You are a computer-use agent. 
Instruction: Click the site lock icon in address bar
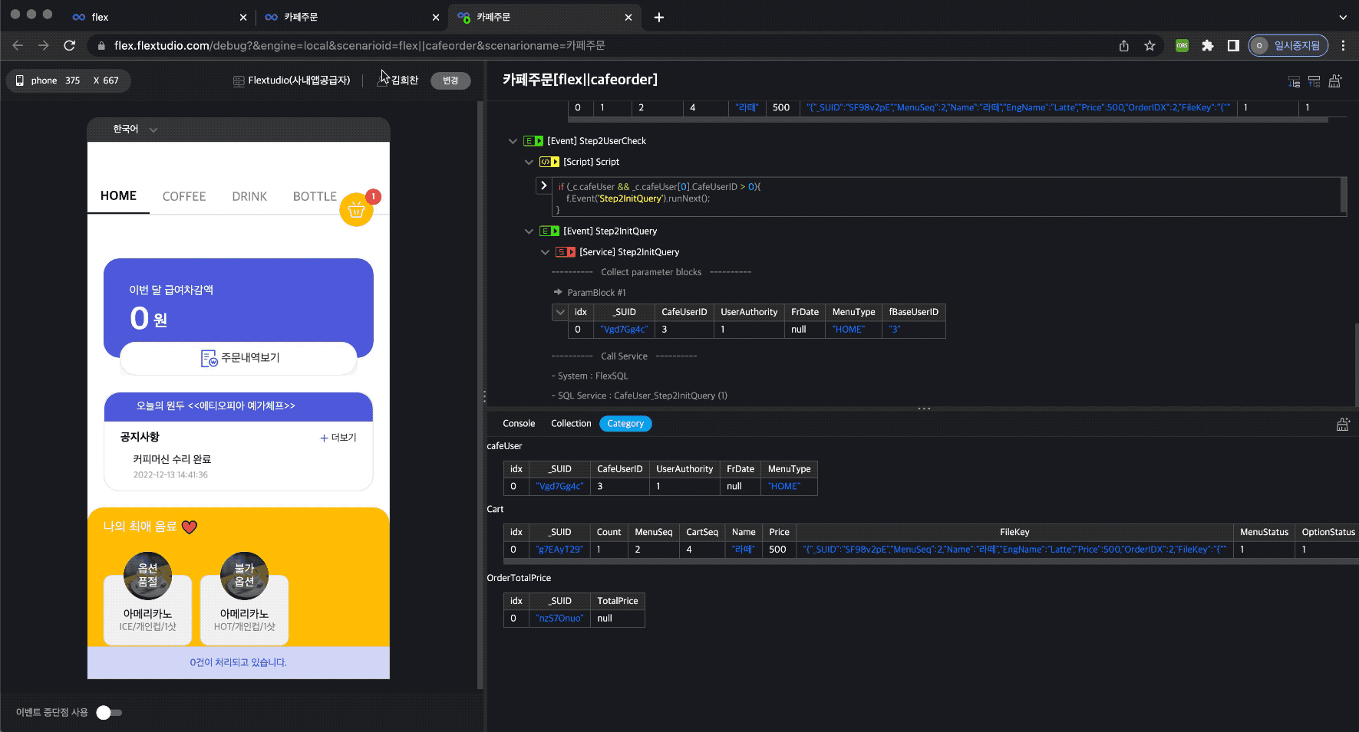(x=101, y=46)
